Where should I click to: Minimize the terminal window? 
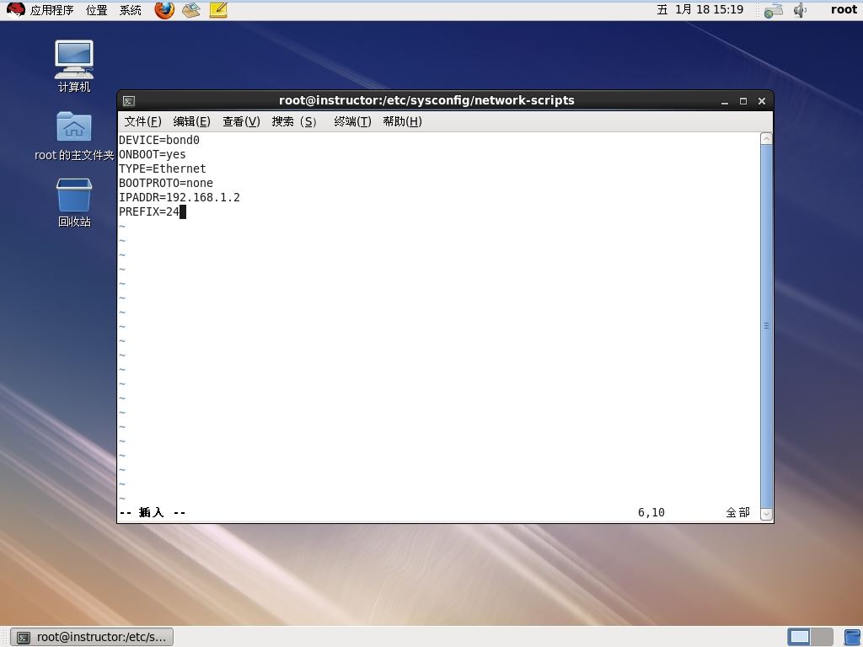[725, 101]
